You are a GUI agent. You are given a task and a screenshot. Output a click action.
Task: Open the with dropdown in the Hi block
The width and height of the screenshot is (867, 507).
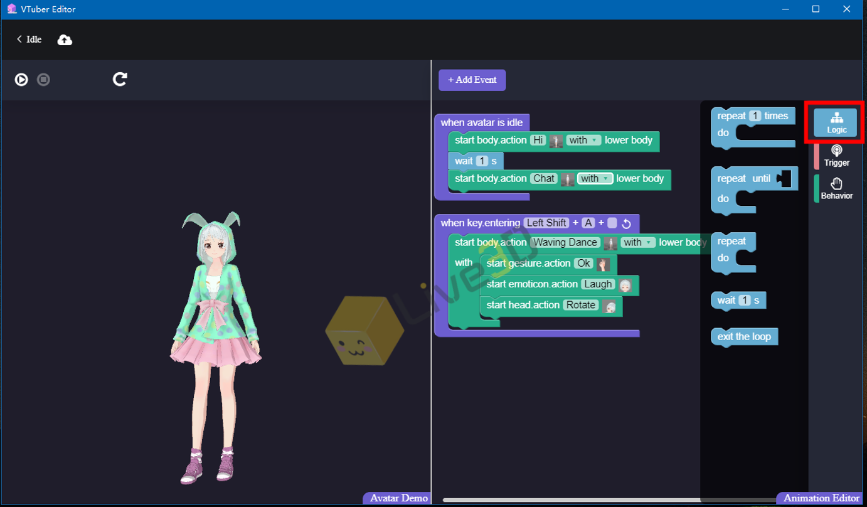[583, 141]
